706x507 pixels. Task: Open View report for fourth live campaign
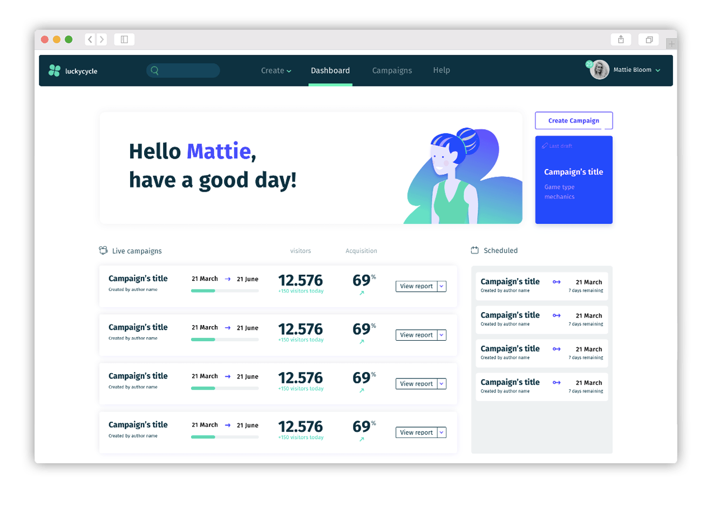pos(416,432)
